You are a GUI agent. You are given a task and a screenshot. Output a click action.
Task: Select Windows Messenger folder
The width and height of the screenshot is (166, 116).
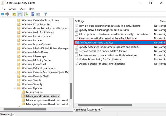(x=32, y=56)
